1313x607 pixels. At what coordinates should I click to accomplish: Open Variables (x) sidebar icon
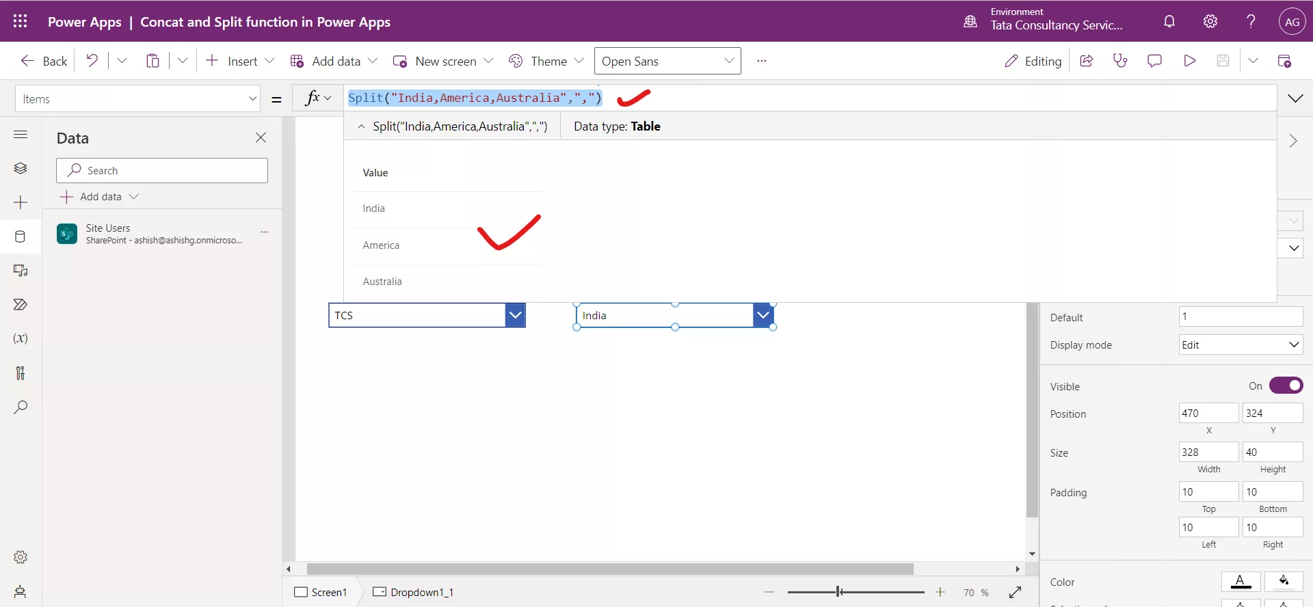pyautogui.click(x=21, y=338)
